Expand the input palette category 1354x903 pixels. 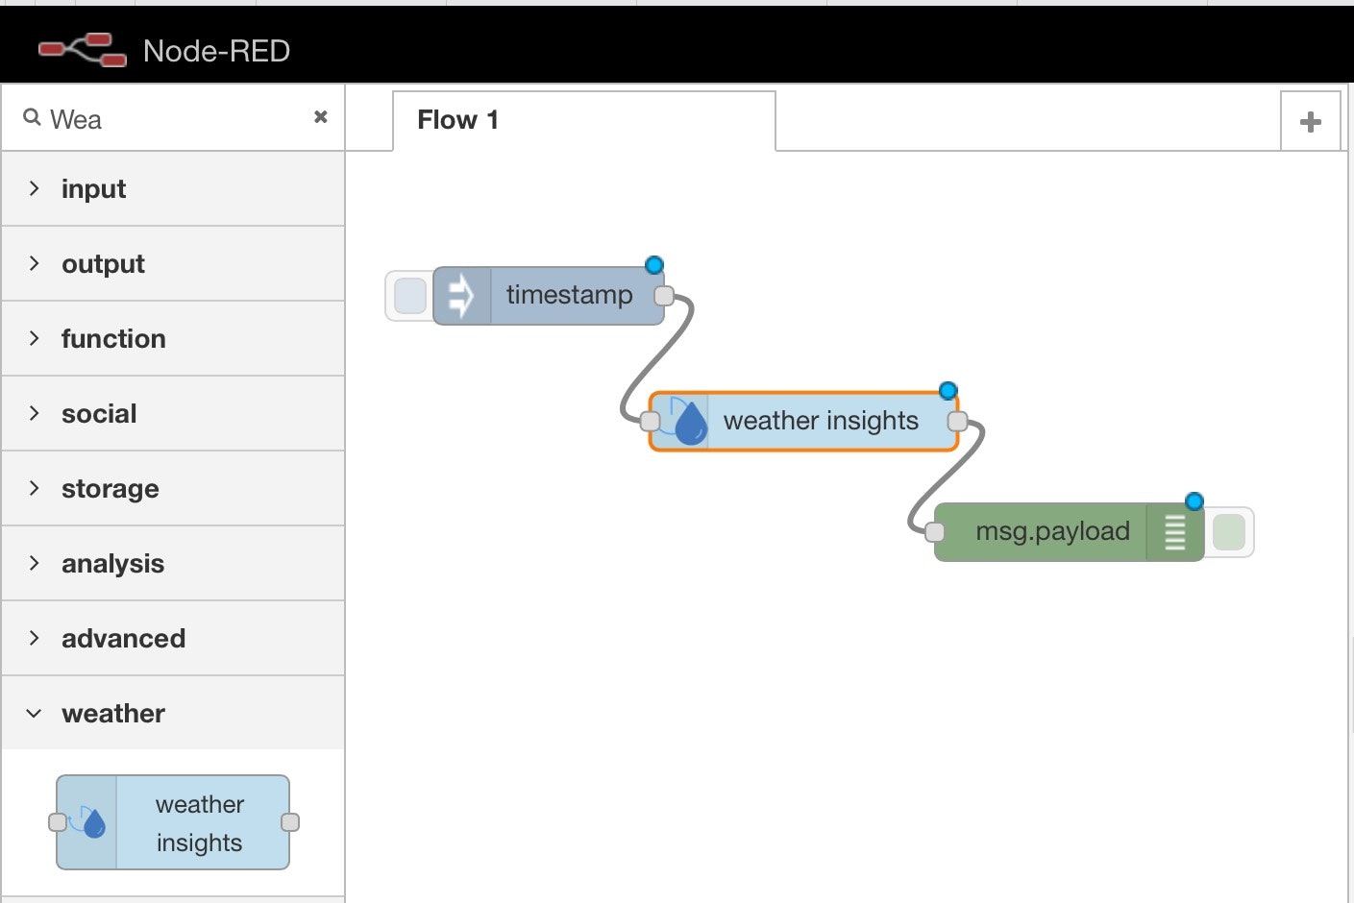[173, 189]
